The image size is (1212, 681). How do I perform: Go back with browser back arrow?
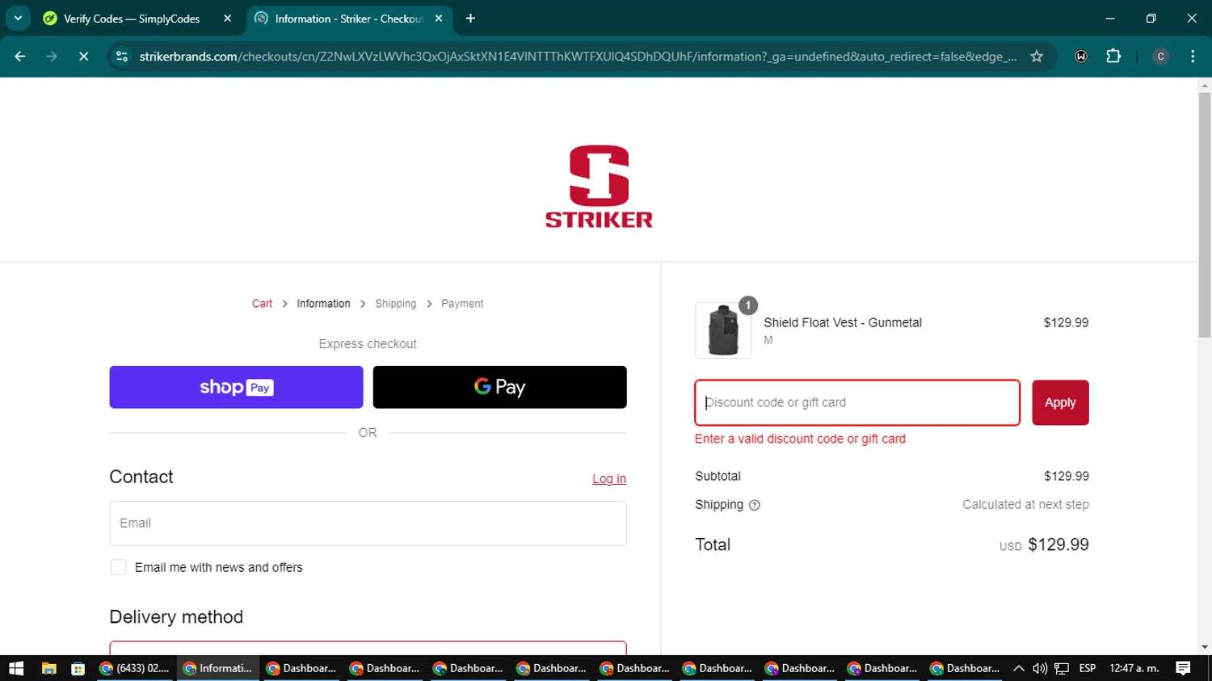tap(20, 57)
